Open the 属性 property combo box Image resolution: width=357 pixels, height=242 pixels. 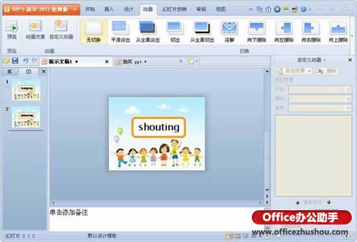pos(320,99)
